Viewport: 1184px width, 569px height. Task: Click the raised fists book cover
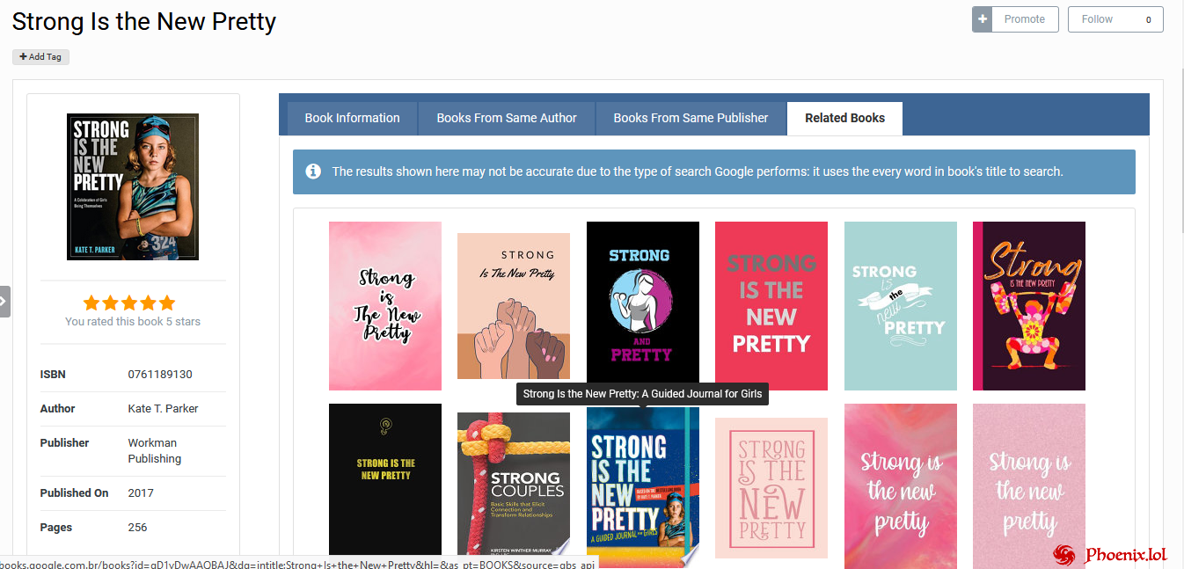click(x=514, y=306)
